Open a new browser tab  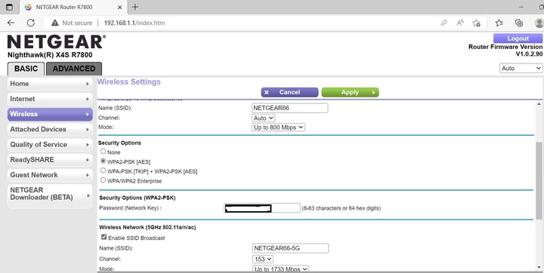tap(135, 7)
